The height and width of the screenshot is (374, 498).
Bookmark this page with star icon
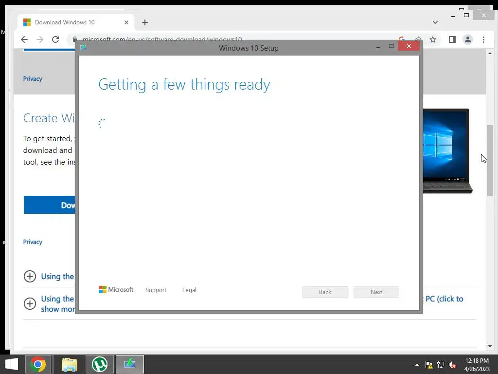(x=432, y=39)
